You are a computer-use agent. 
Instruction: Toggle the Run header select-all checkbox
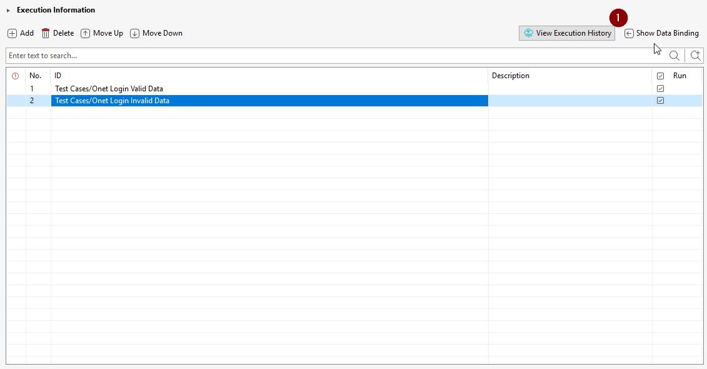pyautogui.click(x=661, y=76)
